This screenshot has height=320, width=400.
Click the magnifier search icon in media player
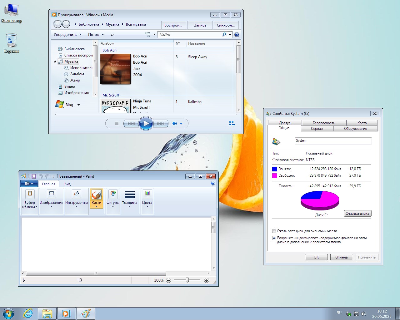(224, 35)
